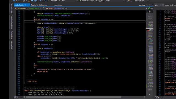Switch to the al.h tab
Image resolution: width=176 pixels, height=99 pixels.
pyautogui.click(x=156, y=5)
